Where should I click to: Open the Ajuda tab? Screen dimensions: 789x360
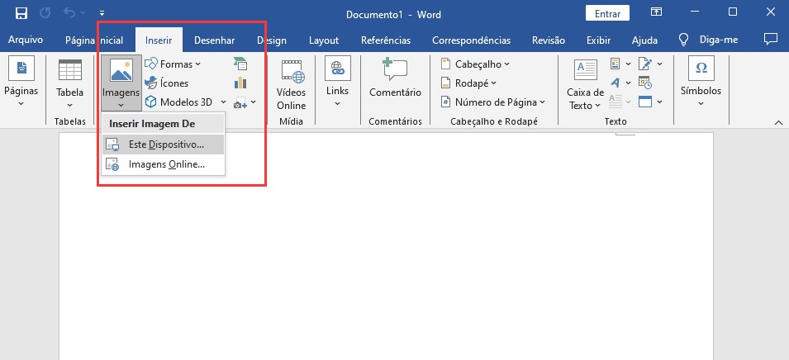pyautogui.click(x=644, y=40)
